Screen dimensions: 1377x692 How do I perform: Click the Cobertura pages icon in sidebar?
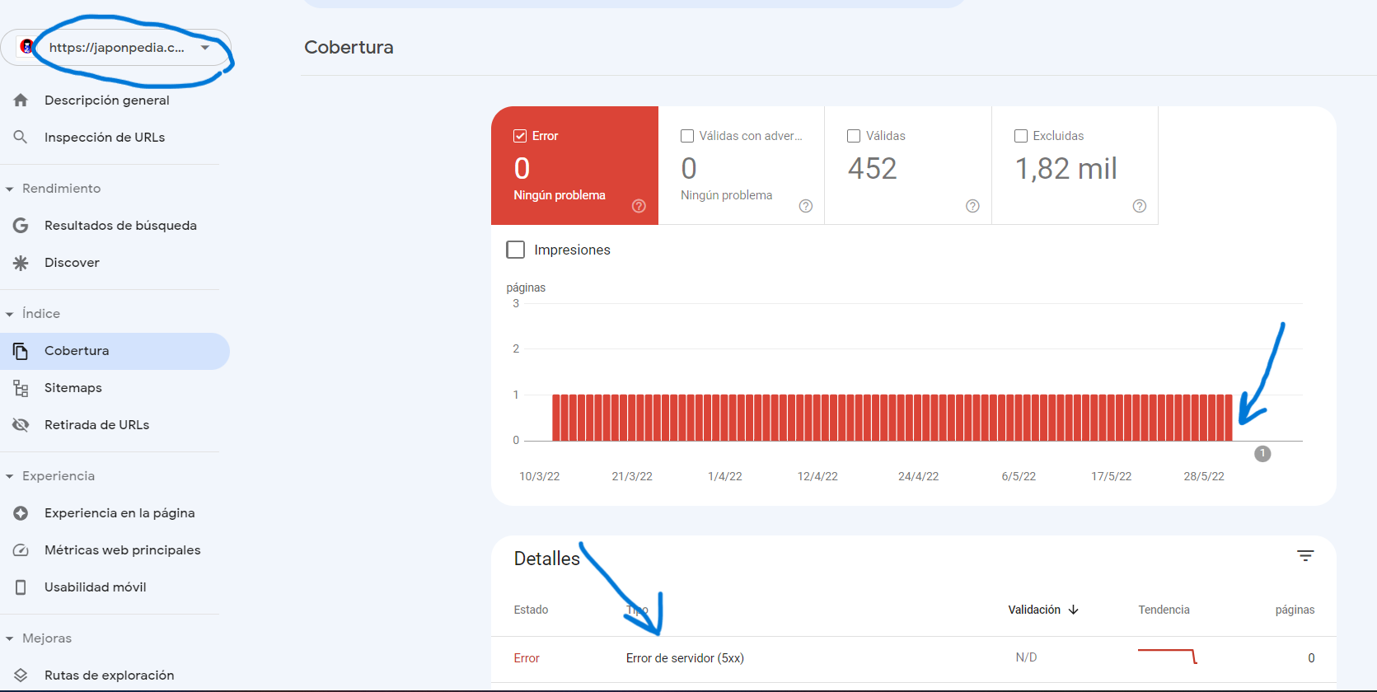21,351
